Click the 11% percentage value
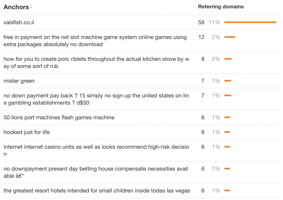Screen dimensions: 283x200 coord(214,22)
